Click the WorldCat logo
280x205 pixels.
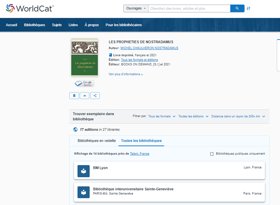coord(30,8)
